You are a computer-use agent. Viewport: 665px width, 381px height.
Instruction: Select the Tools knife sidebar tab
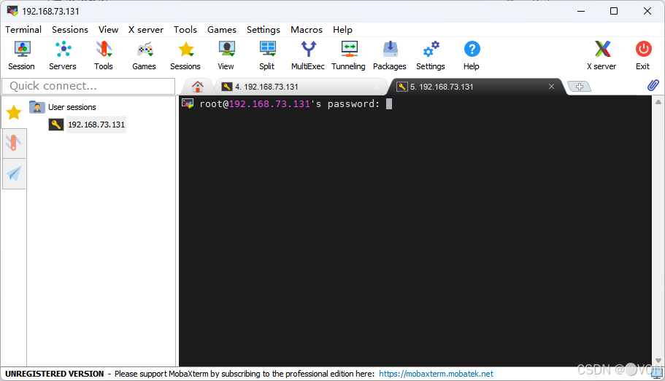click(x=14, y=143)
